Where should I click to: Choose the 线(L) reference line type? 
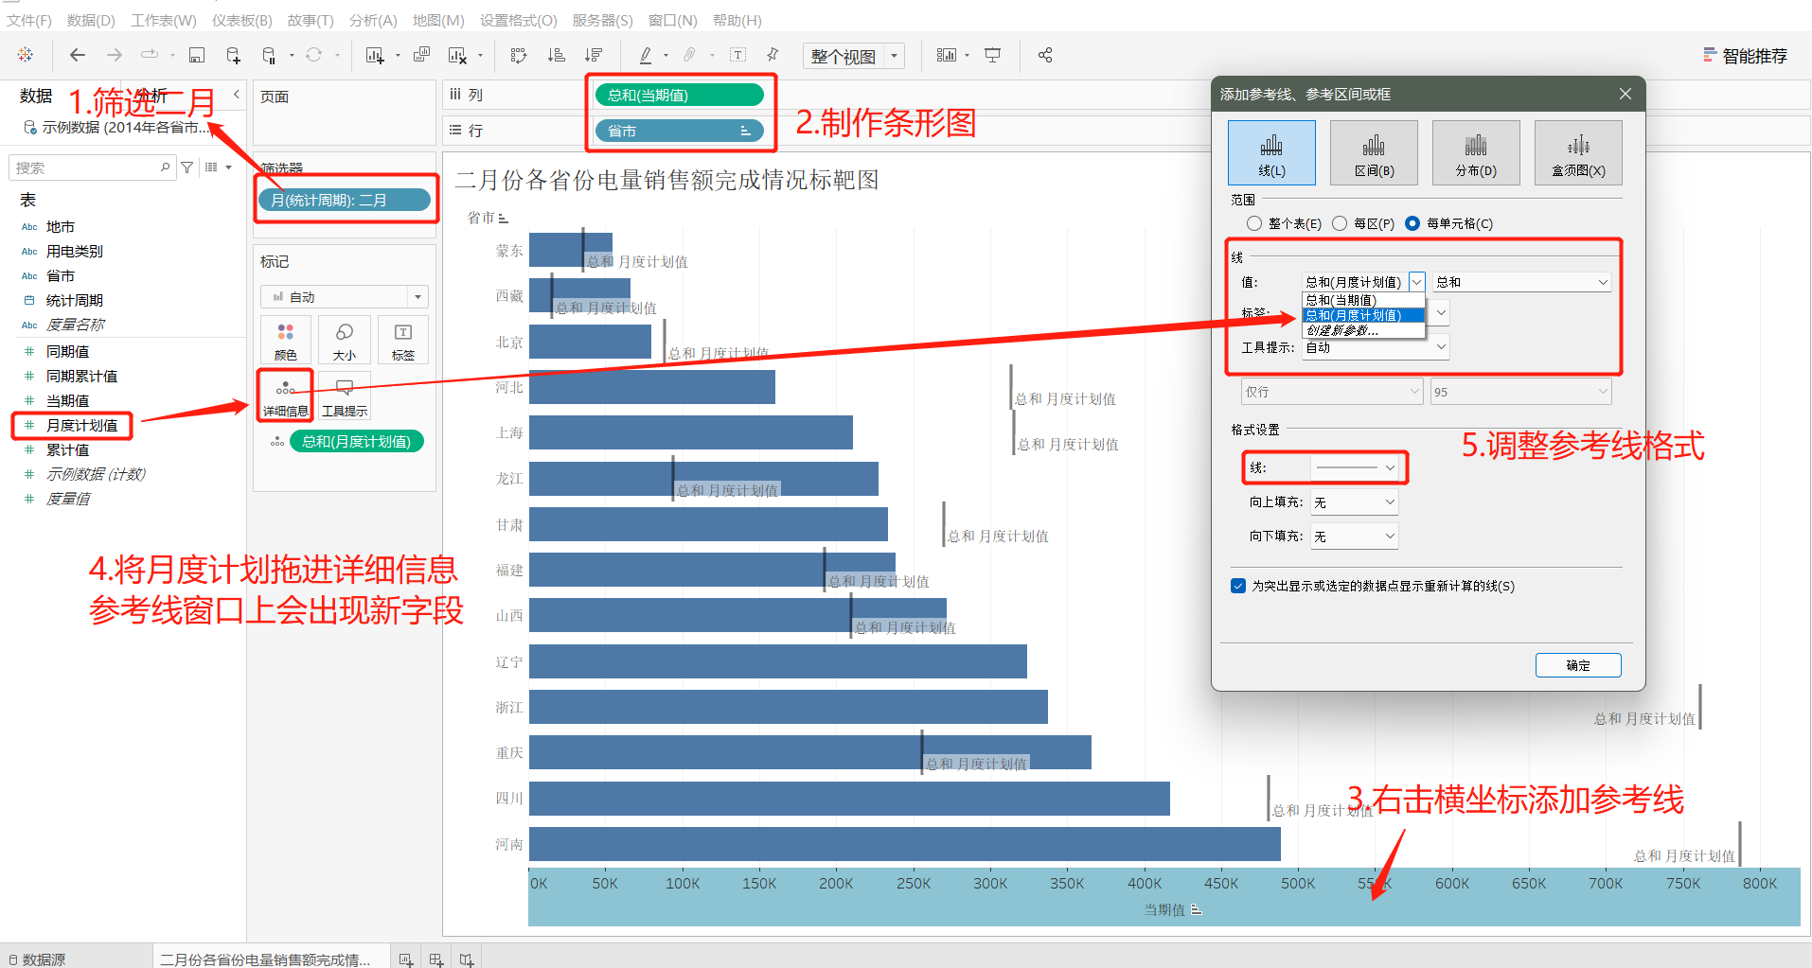click(x=1271, y=152)
